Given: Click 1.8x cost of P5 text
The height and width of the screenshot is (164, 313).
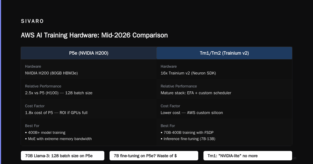Looking at the screenshot, I should [56, 113].
